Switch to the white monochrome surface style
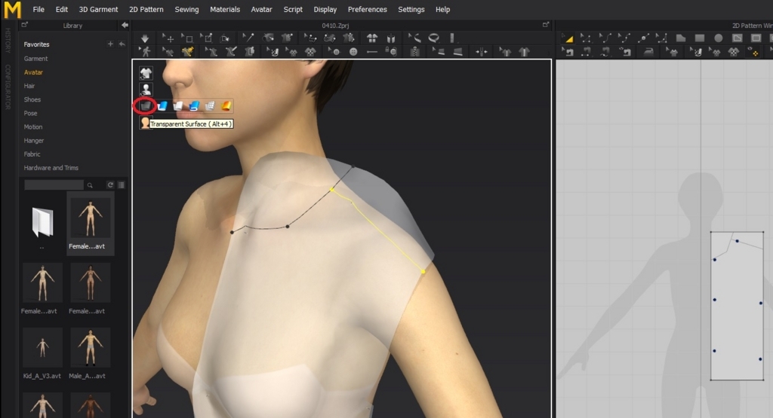Viewport: 773px width, 418px height. (x=178, y=105)
